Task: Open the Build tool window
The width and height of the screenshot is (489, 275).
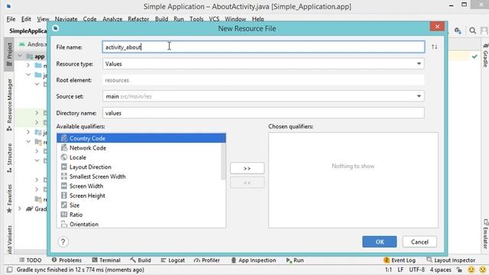Action: click(141, 260)
